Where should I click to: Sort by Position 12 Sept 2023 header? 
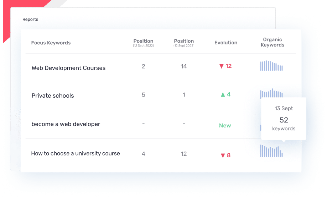tap(184, 43)
